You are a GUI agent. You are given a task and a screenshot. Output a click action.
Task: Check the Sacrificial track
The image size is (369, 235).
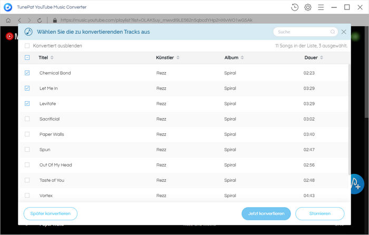pyautogui.click(x=27, y=119)
